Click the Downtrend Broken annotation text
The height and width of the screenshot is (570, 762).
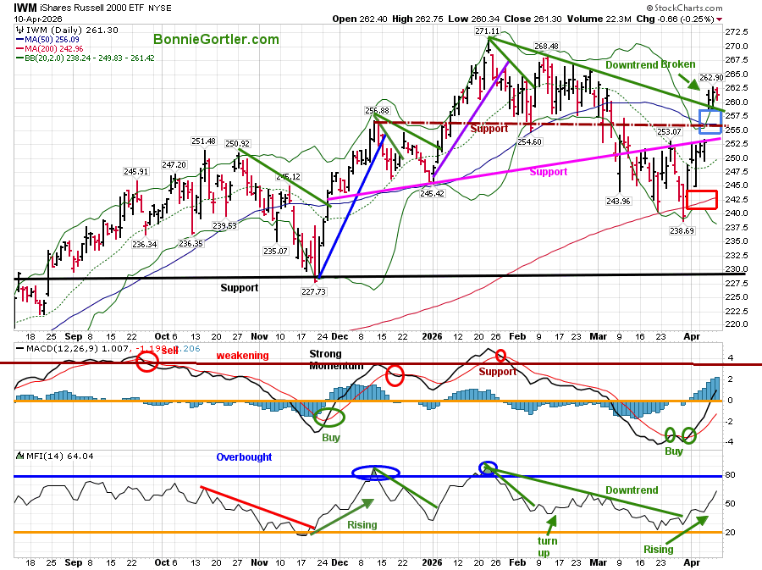651,64
